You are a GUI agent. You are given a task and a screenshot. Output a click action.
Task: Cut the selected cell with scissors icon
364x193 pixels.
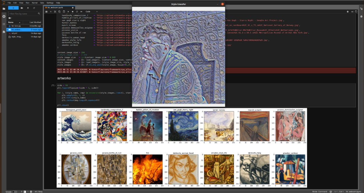click(x=55, y=12)
